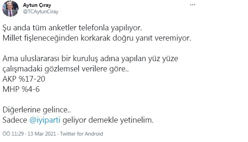This screenshot has width=248, height=142.
Task: Click the line "çalışmadaki gözlemsel verilere göre.."
Action: coord(66,69)
